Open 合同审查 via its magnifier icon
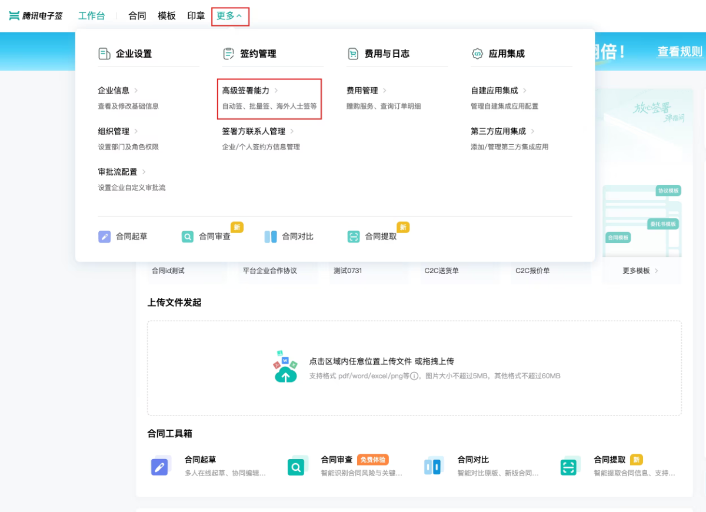This screenshot has width=706, height=512. tap(188, 236)
